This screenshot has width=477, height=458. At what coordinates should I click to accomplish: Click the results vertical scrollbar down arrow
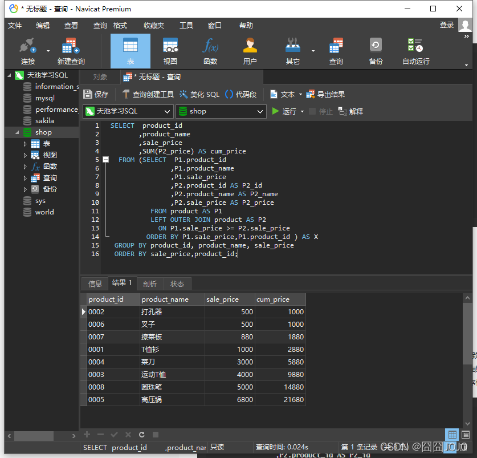pyautogui.click(x=467, y=424)
